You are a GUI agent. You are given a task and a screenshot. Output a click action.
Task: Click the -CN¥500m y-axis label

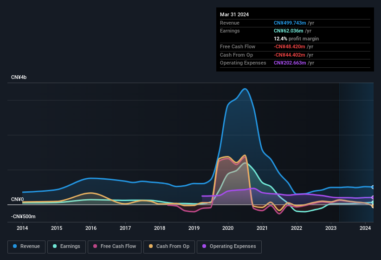click(x=23, y=216)
